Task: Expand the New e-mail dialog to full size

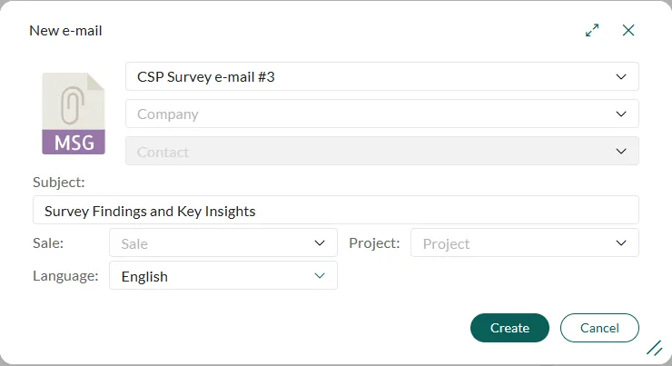Action: click(x=592, y=30)
